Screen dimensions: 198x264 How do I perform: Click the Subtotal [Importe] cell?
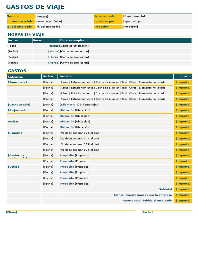(183, 189)
